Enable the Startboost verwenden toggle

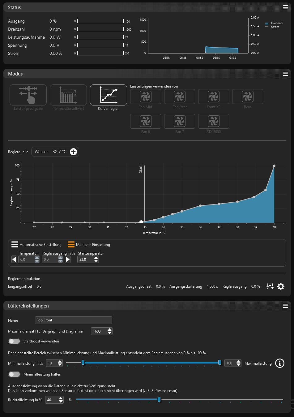(14, 341)
